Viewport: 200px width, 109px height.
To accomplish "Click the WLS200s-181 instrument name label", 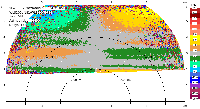I will (x=30, y=13).
